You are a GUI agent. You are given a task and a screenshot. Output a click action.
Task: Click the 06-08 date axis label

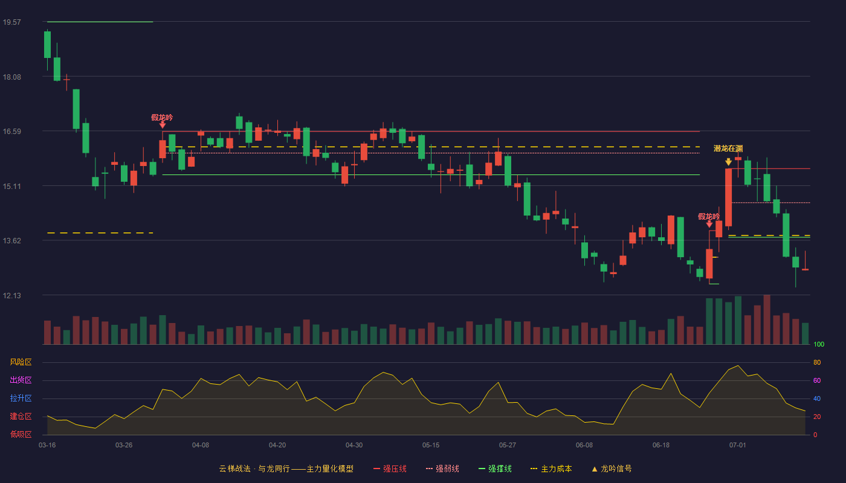click(584, 445)
